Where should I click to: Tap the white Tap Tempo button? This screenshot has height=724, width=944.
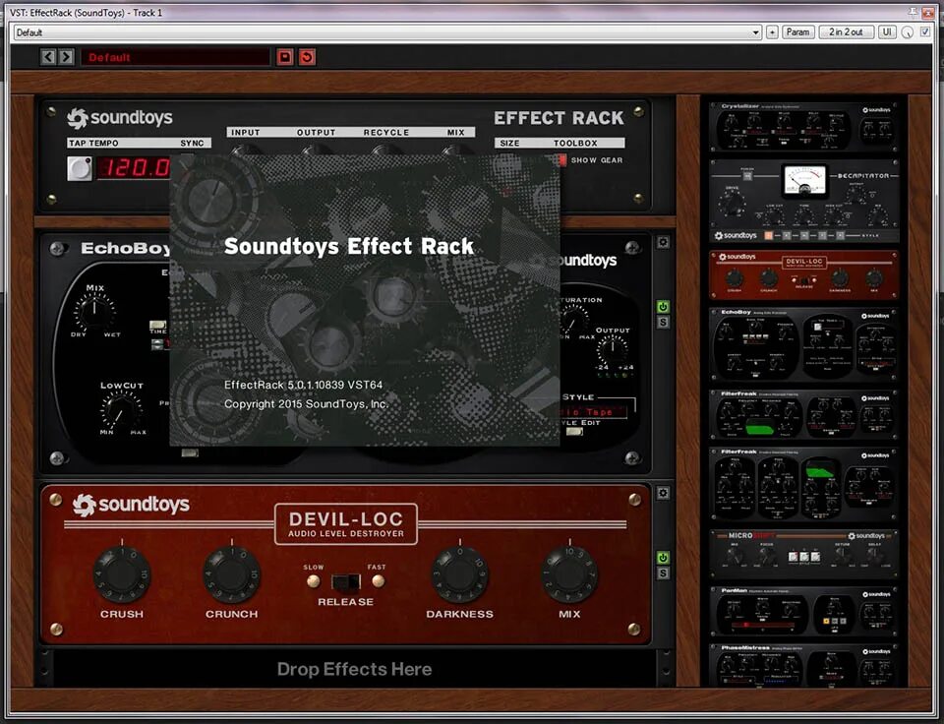tap(80, 168)
